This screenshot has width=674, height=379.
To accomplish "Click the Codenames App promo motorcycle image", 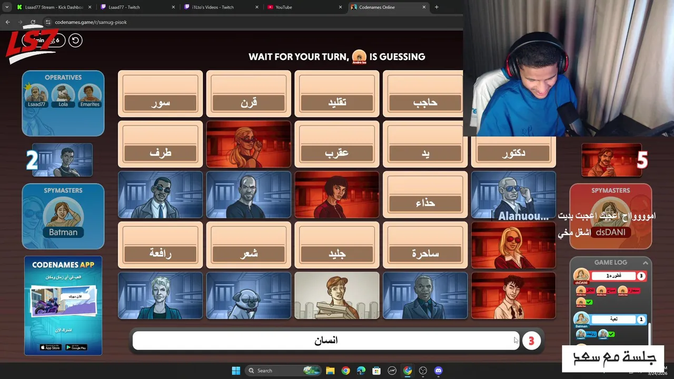I will tap(63, 301).
